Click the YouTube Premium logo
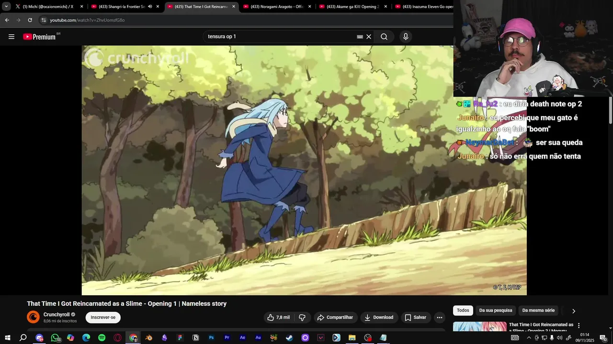613x344 pixels. (40, 37)
